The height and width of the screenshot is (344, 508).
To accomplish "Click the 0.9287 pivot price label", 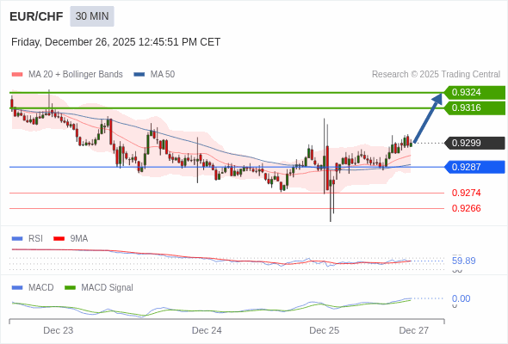I will (x=474, y=168).
